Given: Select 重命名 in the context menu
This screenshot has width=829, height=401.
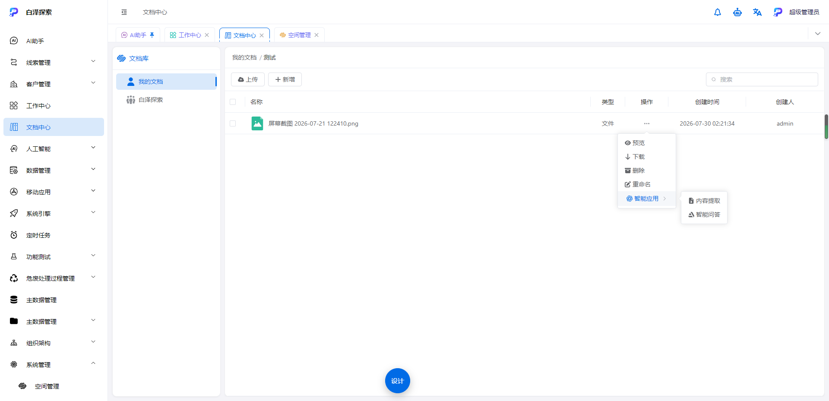Looking at the screenshot, I should point(647,184).
